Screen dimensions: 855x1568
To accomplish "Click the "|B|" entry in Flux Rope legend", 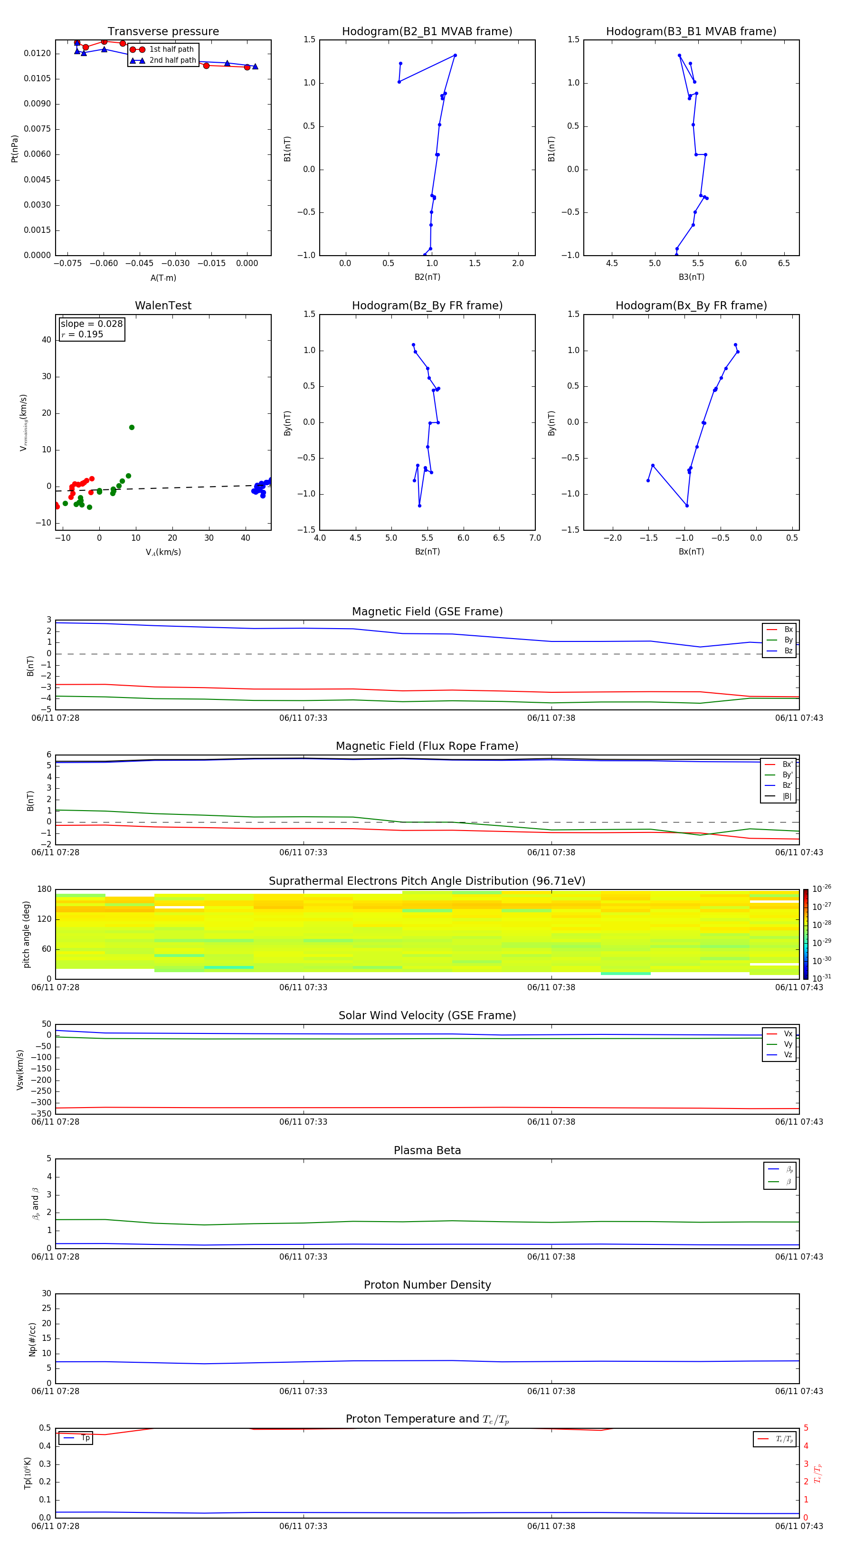I will click(x=779, y=796).
